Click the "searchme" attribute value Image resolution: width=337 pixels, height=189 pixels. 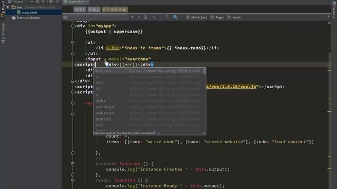(x=137, y=59)
